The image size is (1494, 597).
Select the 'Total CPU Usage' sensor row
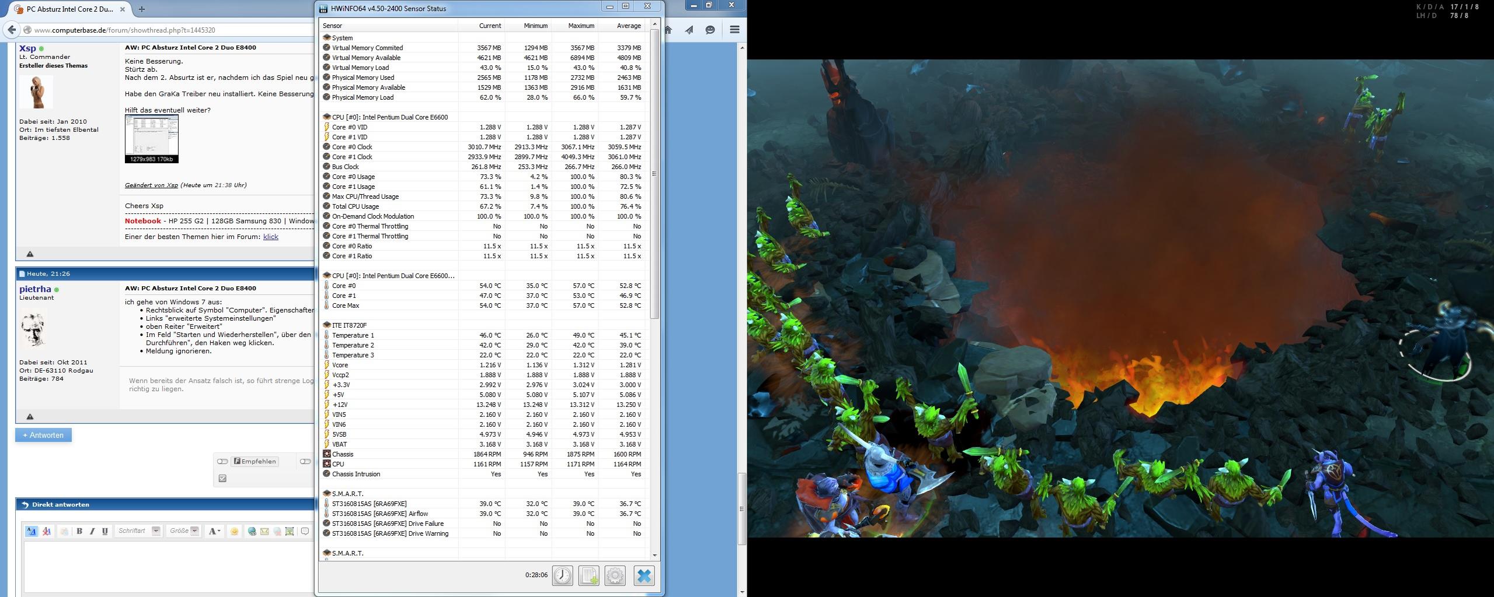coord(482,206)
